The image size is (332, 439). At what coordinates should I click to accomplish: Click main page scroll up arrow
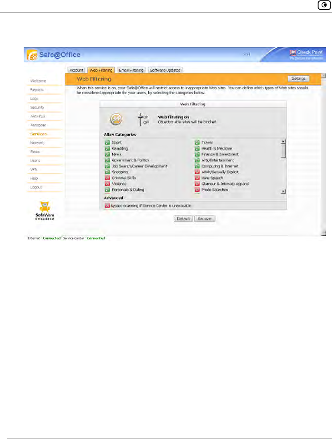(x=324, y=76)
